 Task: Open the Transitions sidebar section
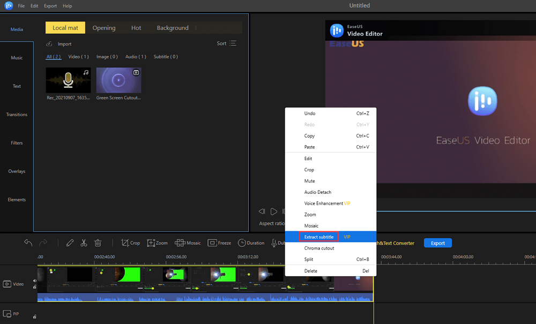tap(17, 115)
